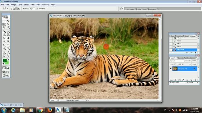Open the Layer Comps palette tab
The height and width of the screenshot is (113, 202).
142,9
